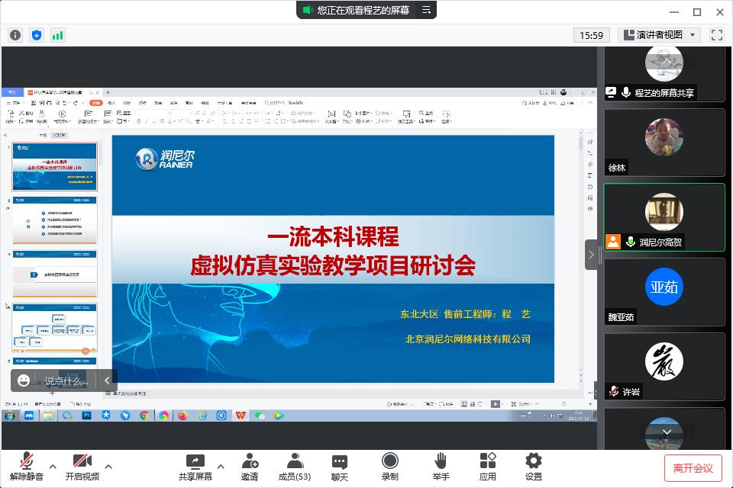Leave meeting with 离开会议 button

693,468
